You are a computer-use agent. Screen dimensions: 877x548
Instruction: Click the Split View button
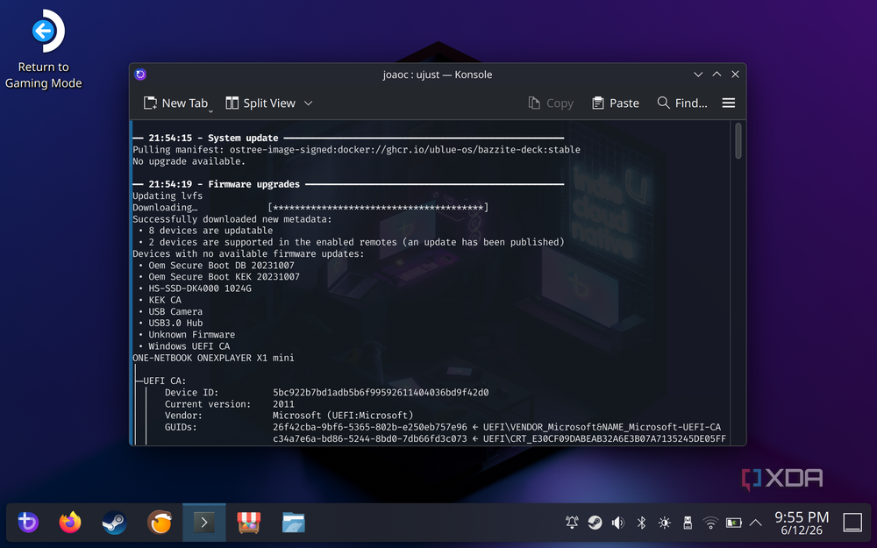click(260, 103)
